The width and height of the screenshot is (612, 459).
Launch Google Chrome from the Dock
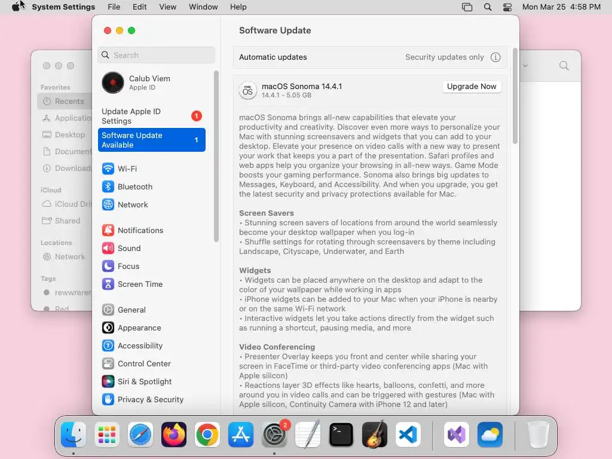click(x=207, y=434)
